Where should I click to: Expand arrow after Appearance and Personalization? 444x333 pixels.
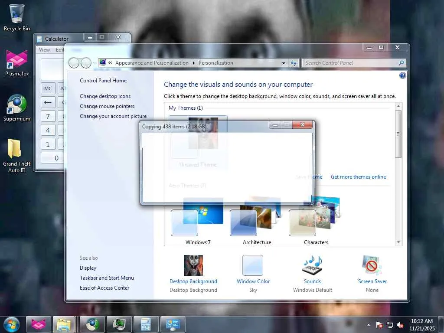pyautogui.click(x=194, y=63)
